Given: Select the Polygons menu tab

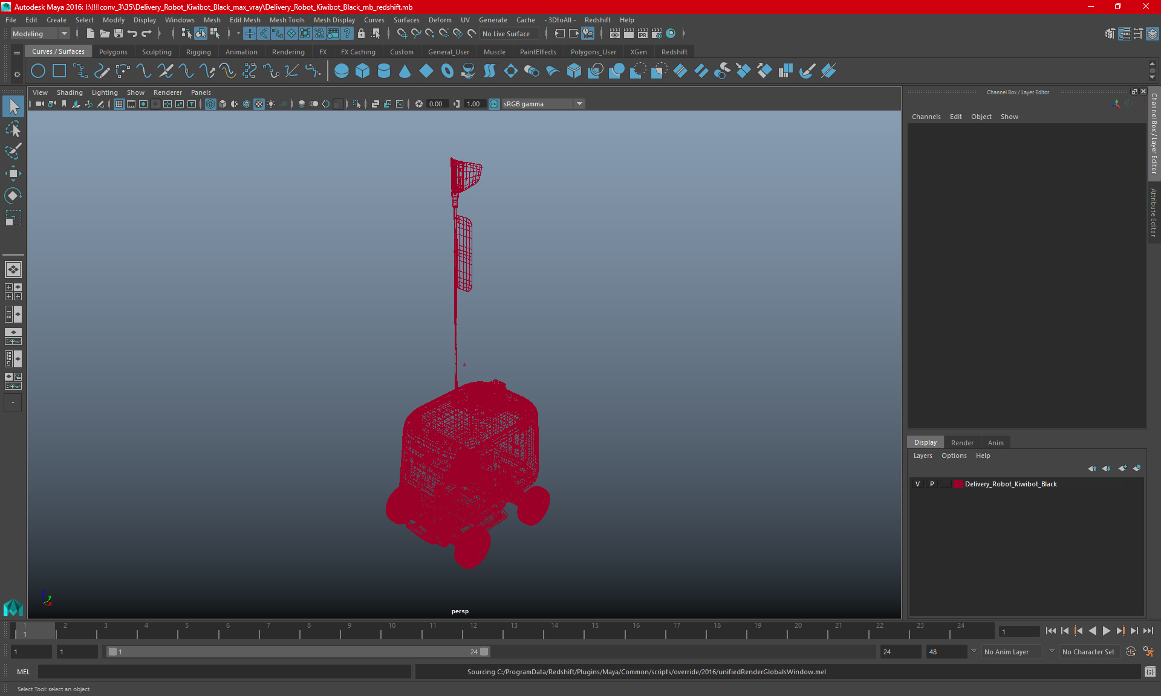Looking at the screenshot, I should (114, 51).
